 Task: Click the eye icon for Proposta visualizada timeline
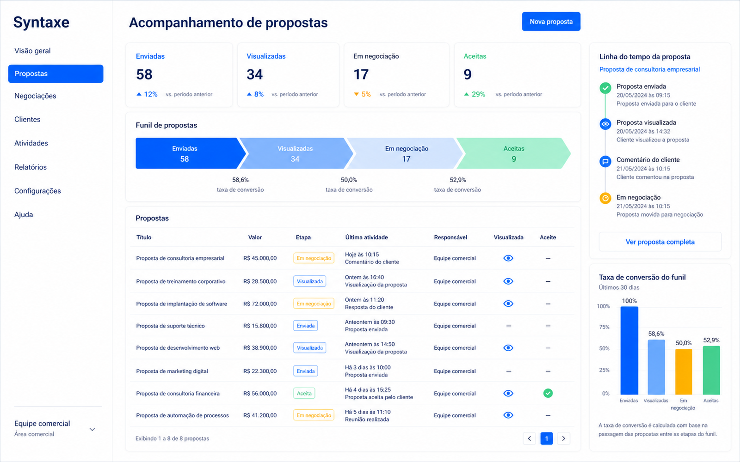(x=605, y=124)
